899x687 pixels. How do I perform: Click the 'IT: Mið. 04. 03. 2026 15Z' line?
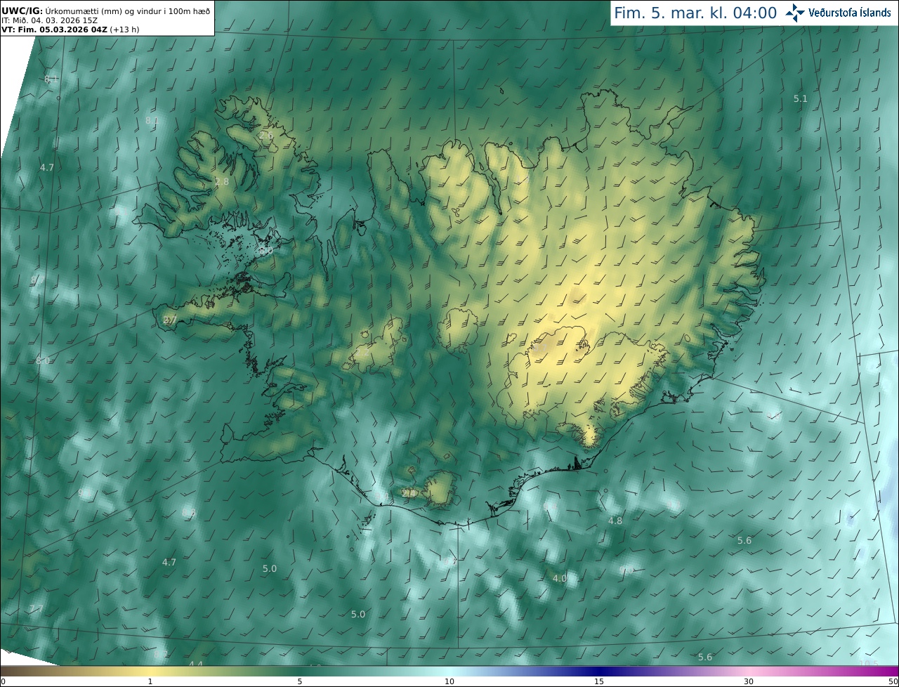(49, 20)
